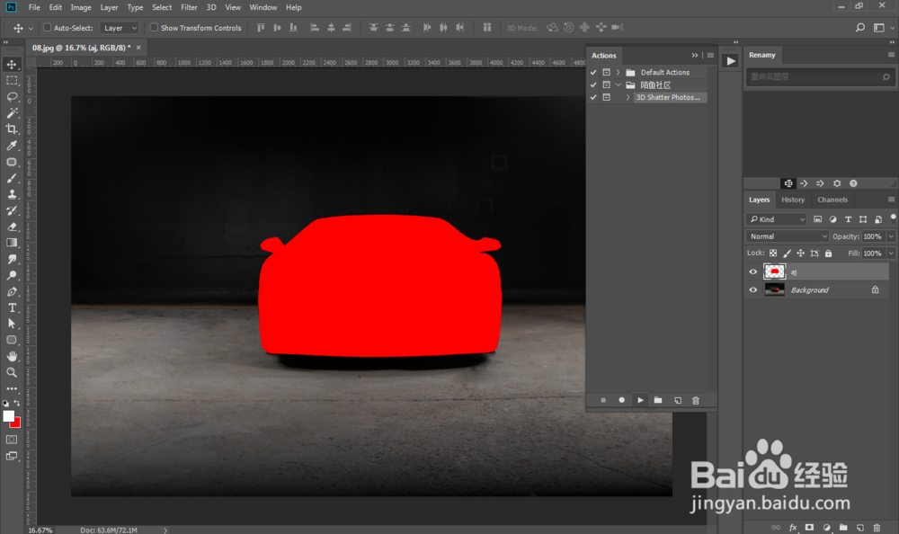This screenshot has height=534, width=899.
Task: Select the Crop tool
Action: tap(12, 129)
